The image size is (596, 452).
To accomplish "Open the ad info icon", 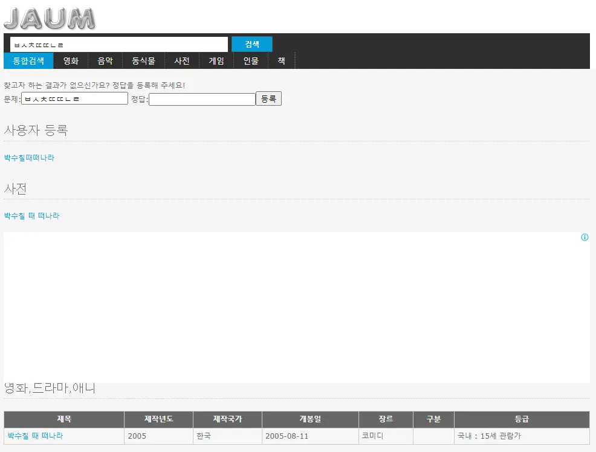I will pos(585,237).
